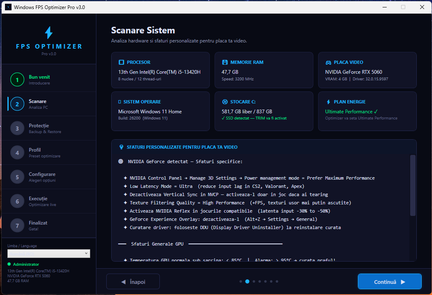Click the app icon in the title bar
Viewport: 432px width, 295px height.
click(x=8, y=7)
